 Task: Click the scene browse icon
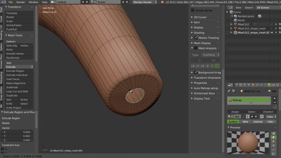[93, 2]
